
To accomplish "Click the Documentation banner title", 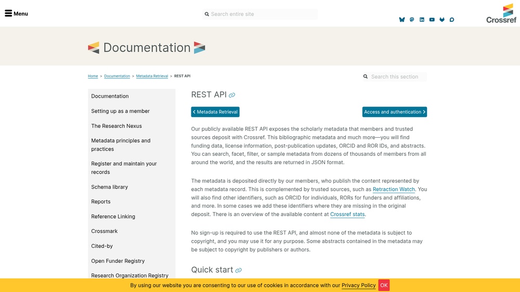I will click(x=147, y=47).
